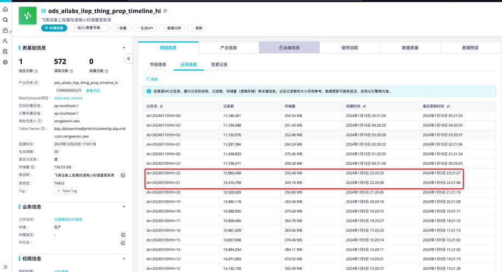
Task: Edit 中文名 via its edit icon
Action: point(123,243)
